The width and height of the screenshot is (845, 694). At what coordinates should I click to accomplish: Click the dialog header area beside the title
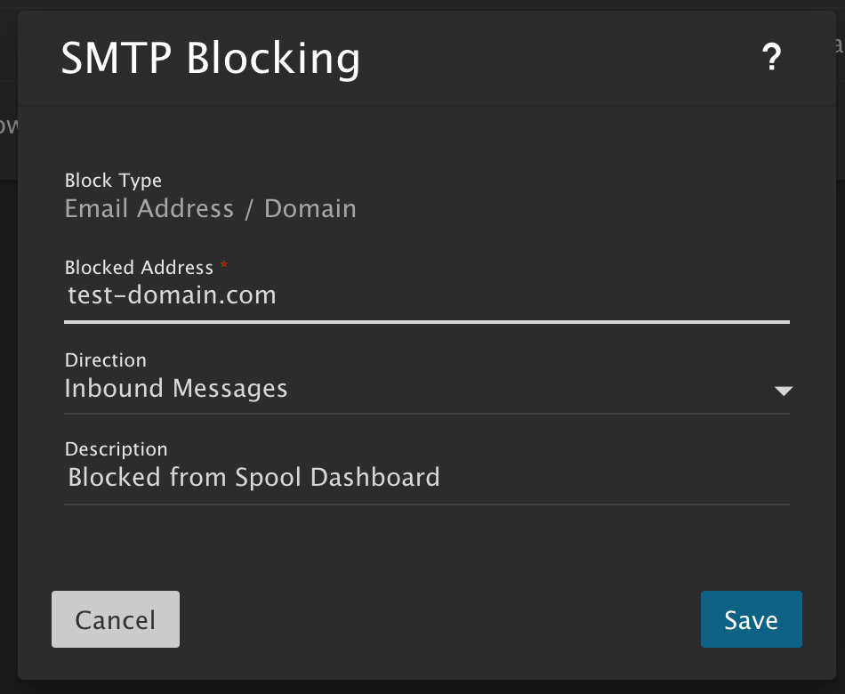551,59
